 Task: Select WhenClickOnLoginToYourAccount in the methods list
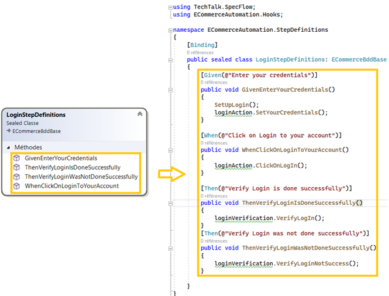click(x=72, y=186)
